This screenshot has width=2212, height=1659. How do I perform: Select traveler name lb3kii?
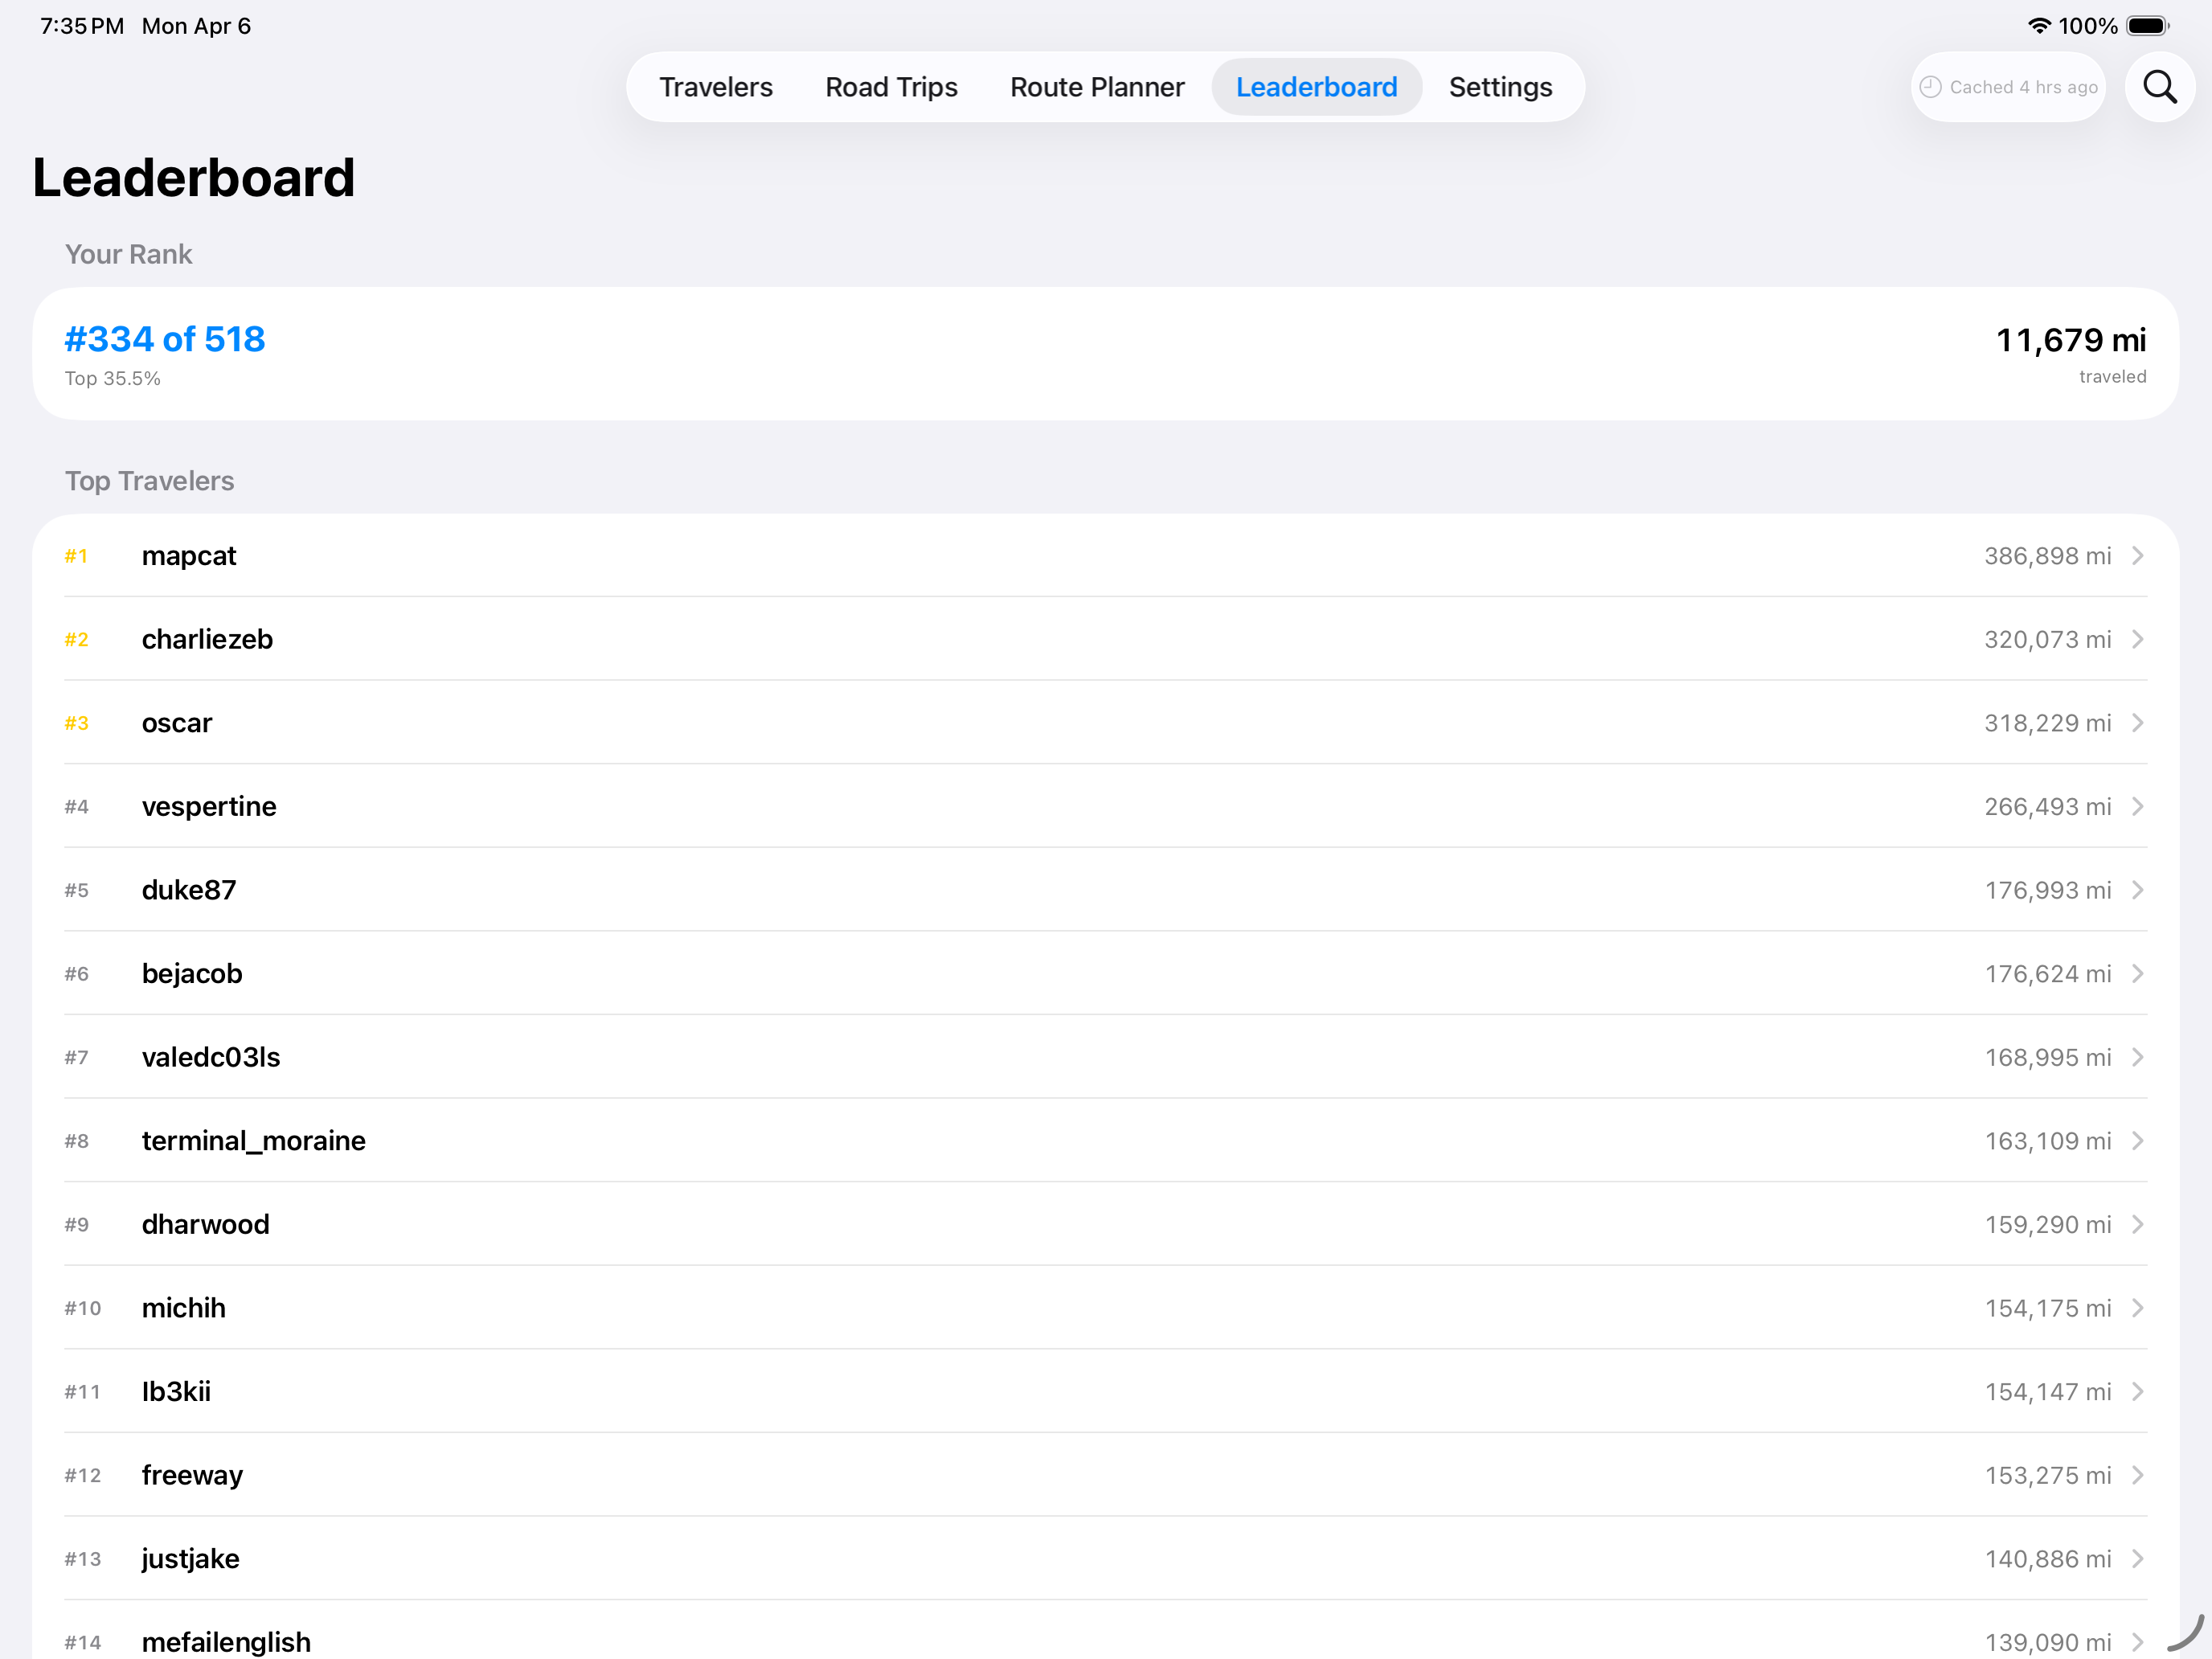[x=176, y=1392]
